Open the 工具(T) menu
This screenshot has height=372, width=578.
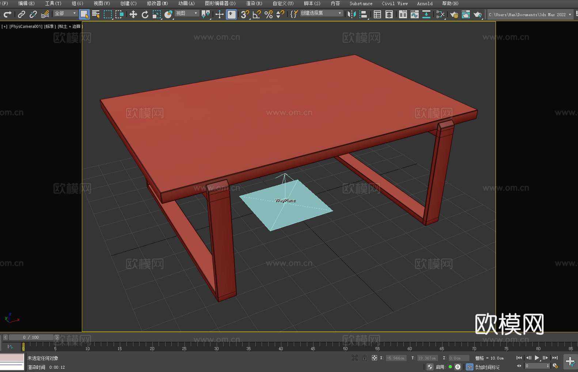click(53, 3)
